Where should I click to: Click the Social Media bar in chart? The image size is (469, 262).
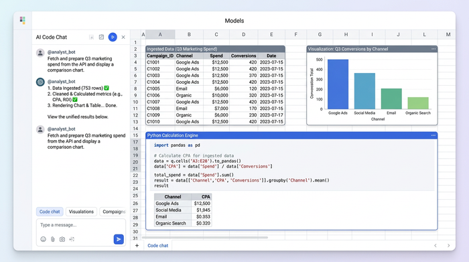[x=364, y=91]
